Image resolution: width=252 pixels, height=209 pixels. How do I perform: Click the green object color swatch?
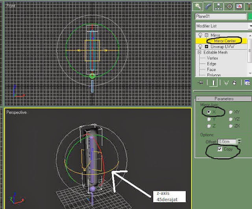coord(250,17)
